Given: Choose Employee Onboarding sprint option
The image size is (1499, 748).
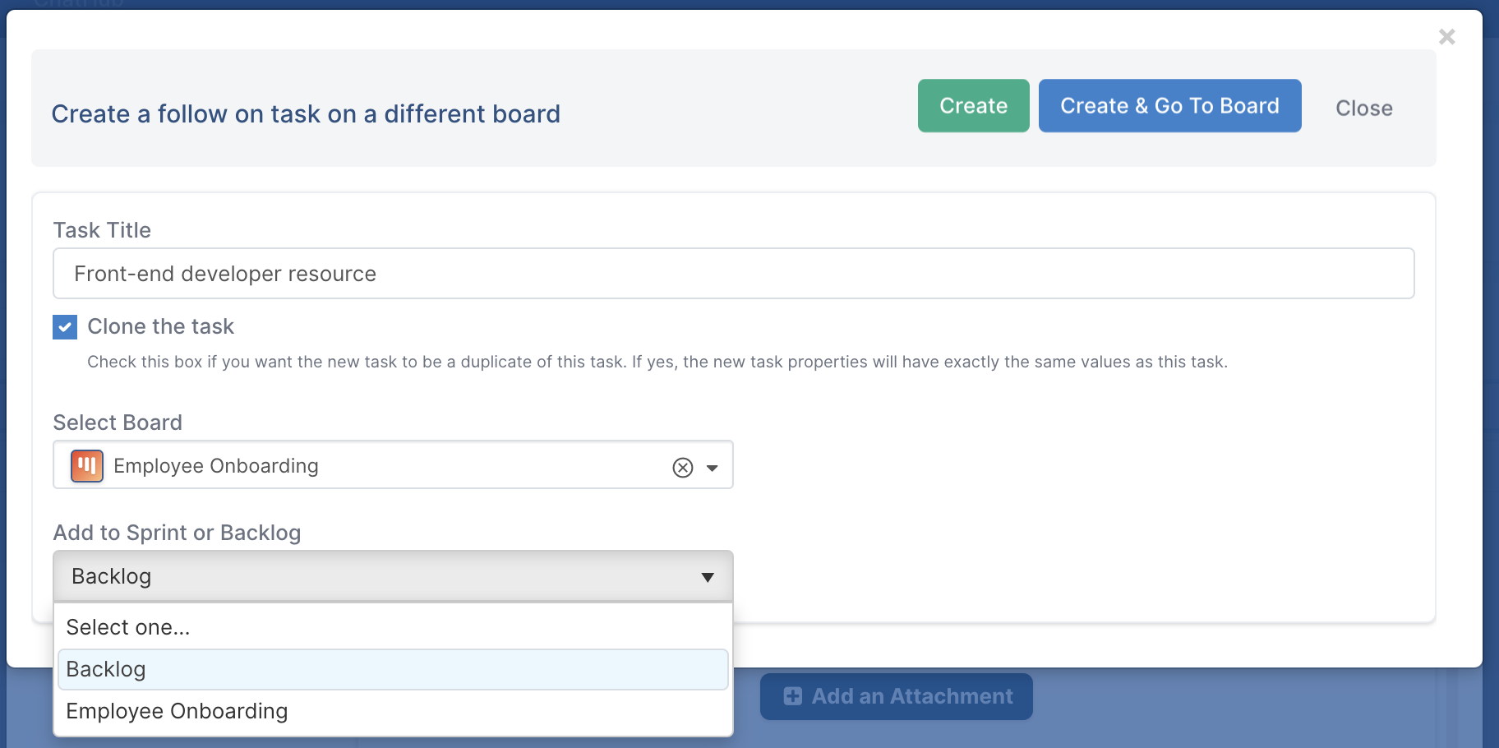Looking at the screenshot, I should pyautogui.click(x=393, y=711).
